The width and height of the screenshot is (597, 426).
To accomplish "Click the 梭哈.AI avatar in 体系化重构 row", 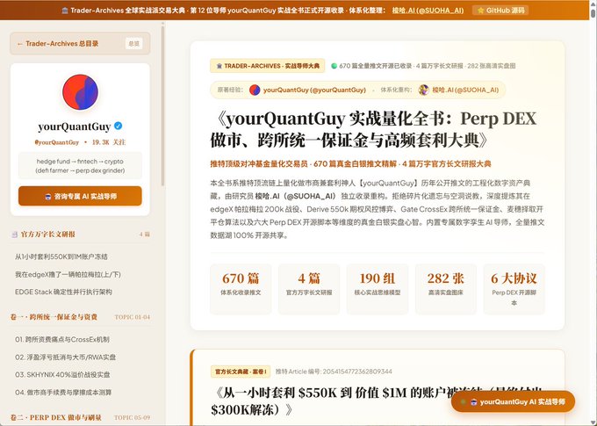I will (x=423, y=90).
